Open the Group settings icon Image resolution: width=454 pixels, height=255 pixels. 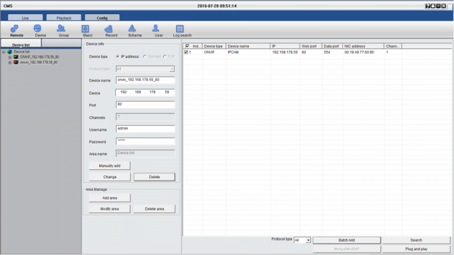tap(63, 30)
